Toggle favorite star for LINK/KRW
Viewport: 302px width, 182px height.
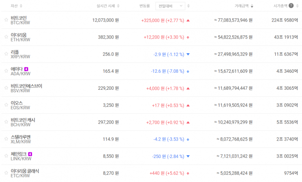6,156
